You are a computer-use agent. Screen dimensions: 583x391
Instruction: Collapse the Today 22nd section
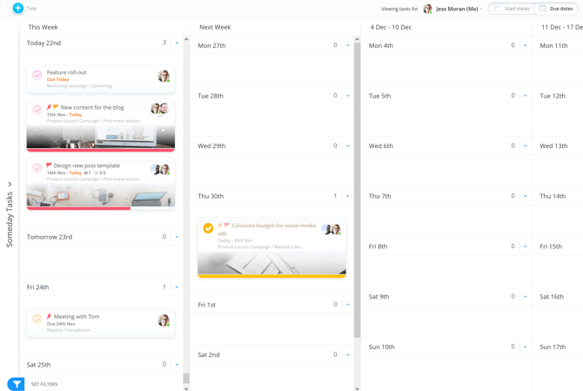click(x=177, y=44)
